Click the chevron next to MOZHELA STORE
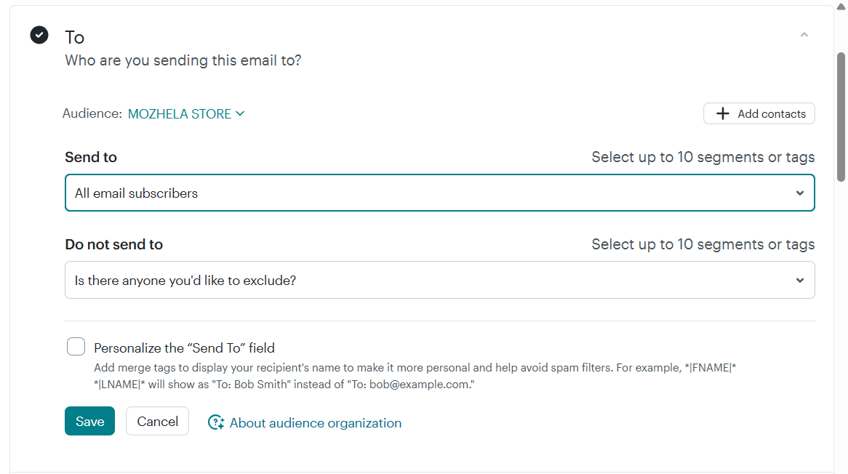 241,113
